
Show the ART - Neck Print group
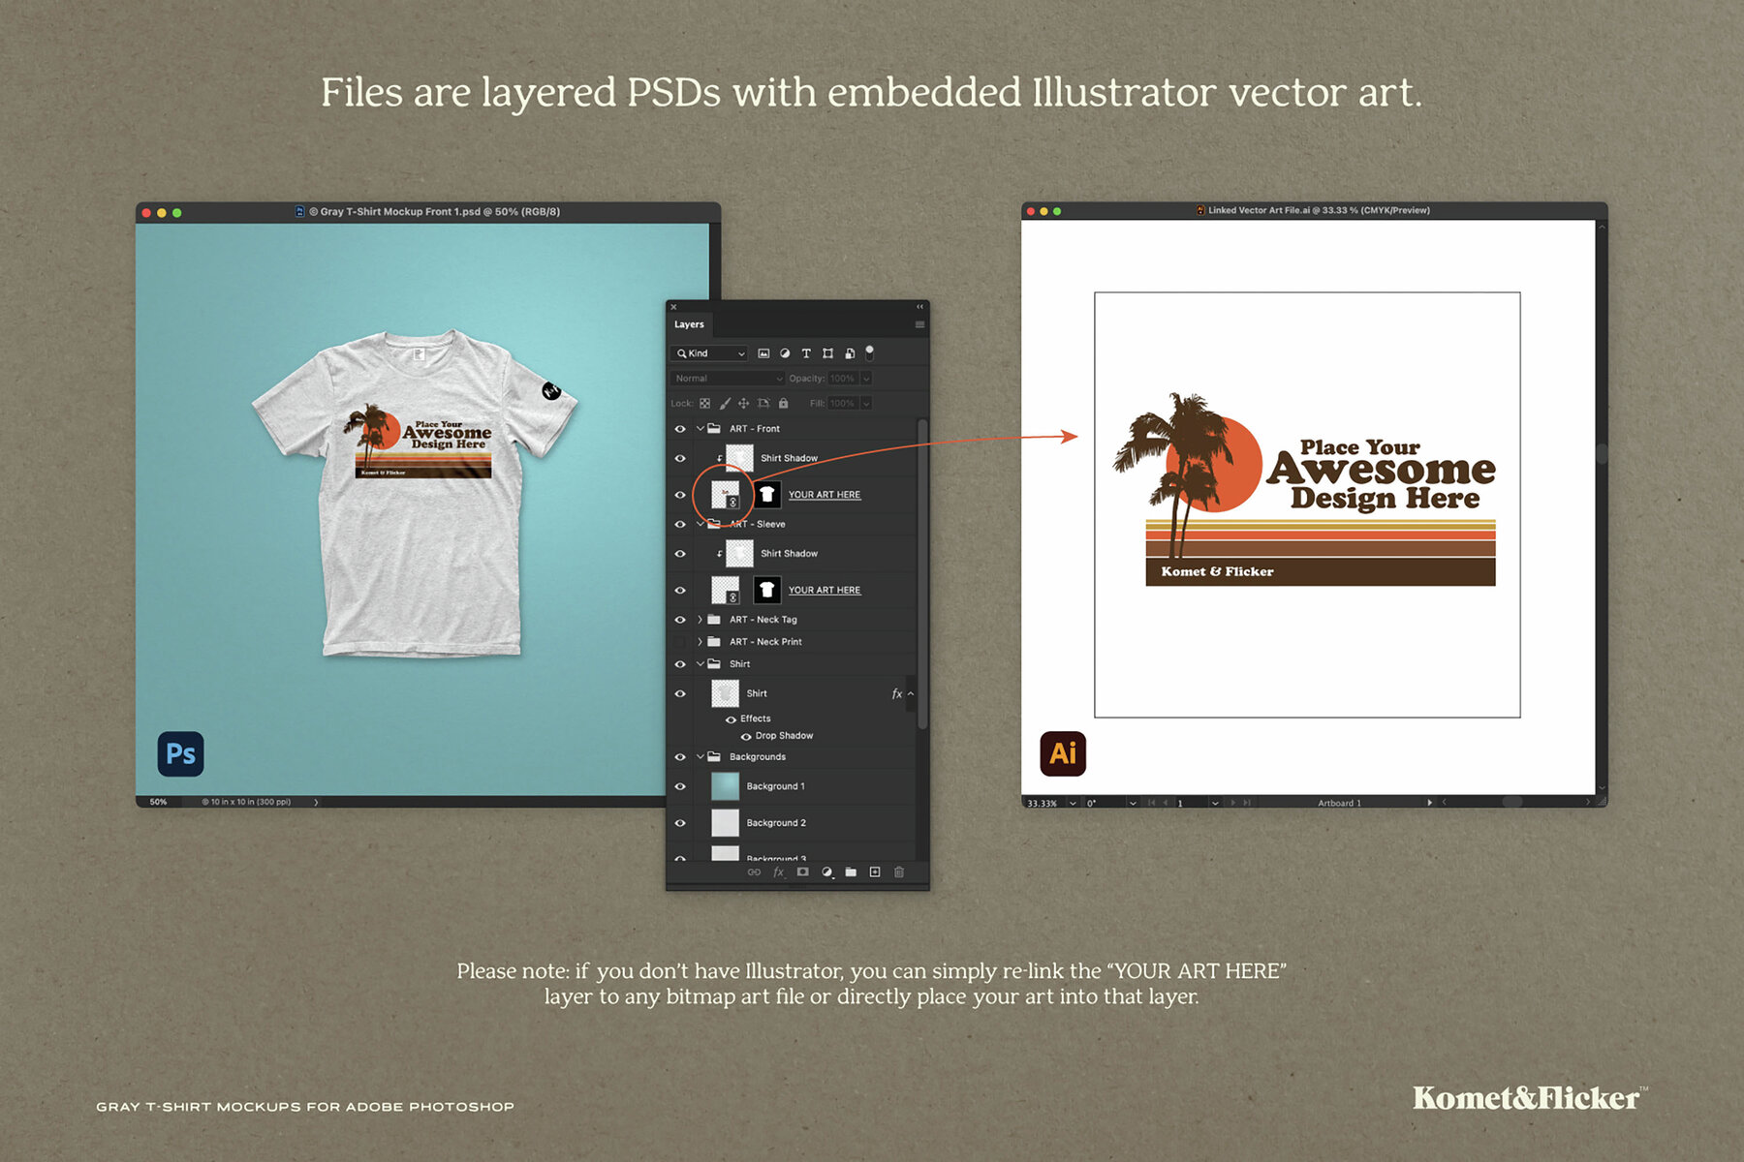click(x=680, y=642)
